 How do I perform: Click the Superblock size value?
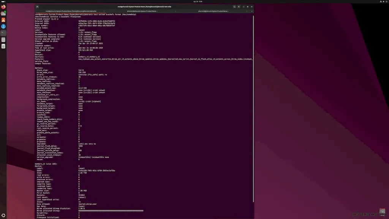85,50
